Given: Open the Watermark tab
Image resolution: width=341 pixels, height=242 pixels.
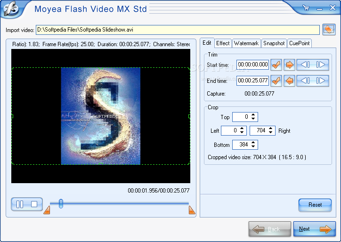Looking at the screenshot, I should click(x=246, y=43).
